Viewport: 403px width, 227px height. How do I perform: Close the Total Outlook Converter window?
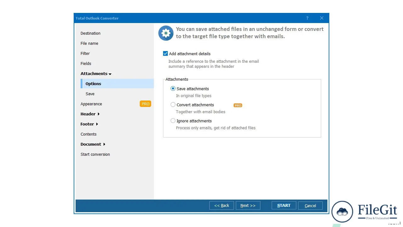pyautogui.click(x=321, y=18)
